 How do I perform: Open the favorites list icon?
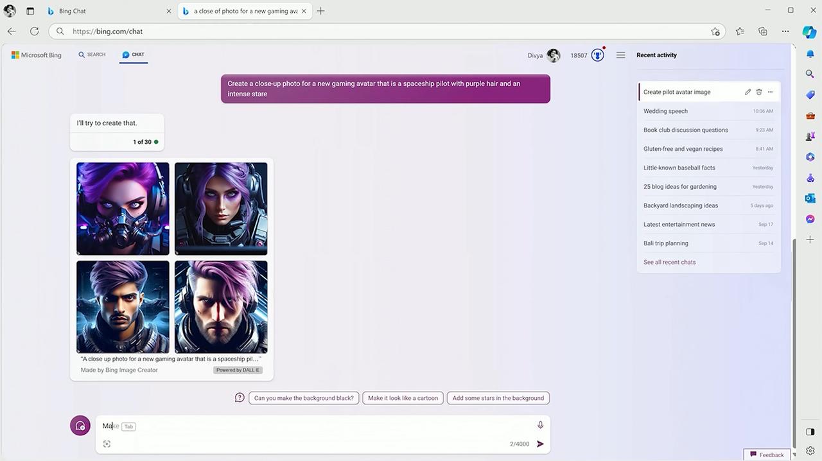click(740, 31)
